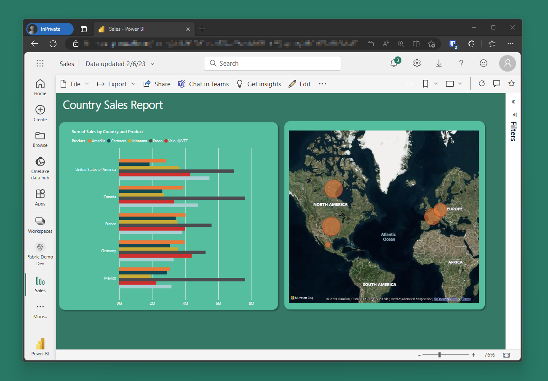
Task: Refresh the report visuals
Action: (482, 83)
